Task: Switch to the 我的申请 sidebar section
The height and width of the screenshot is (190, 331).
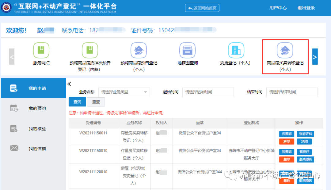Action: 34,88
